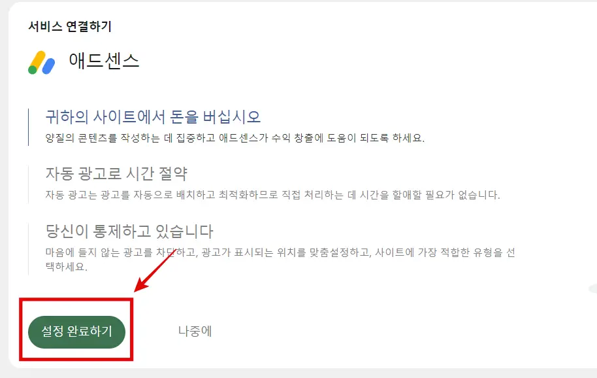Click the description about blocking unwanted ads
This screenshot has width=597, height=378.
(280, 260)
